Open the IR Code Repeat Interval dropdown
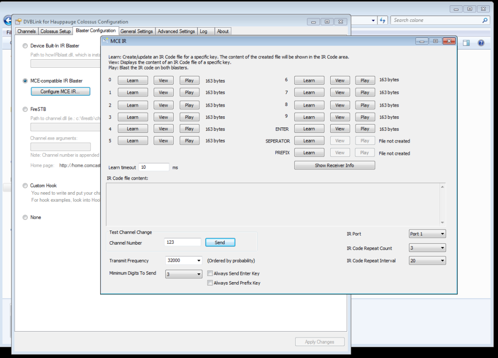This screenshot has height=358, width=498. point(427,261)
